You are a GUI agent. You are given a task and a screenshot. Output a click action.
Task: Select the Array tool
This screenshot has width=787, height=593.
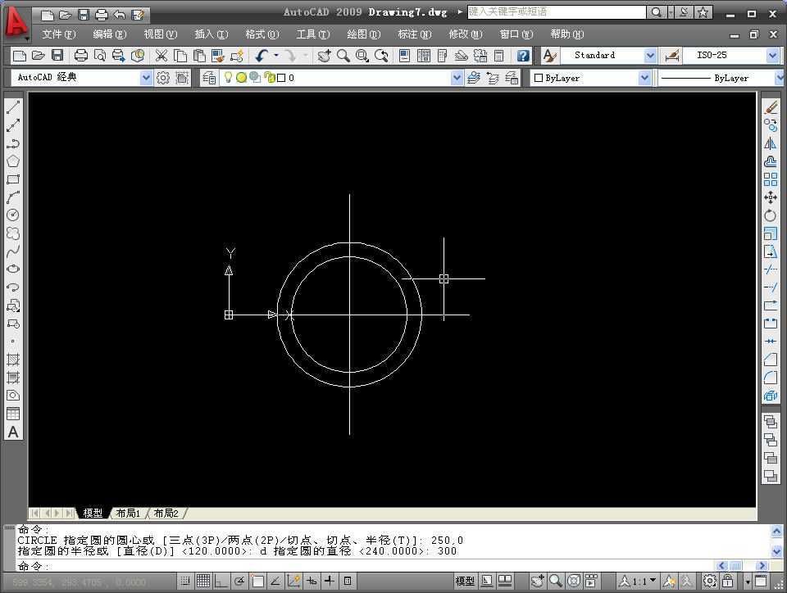(771, 179)
